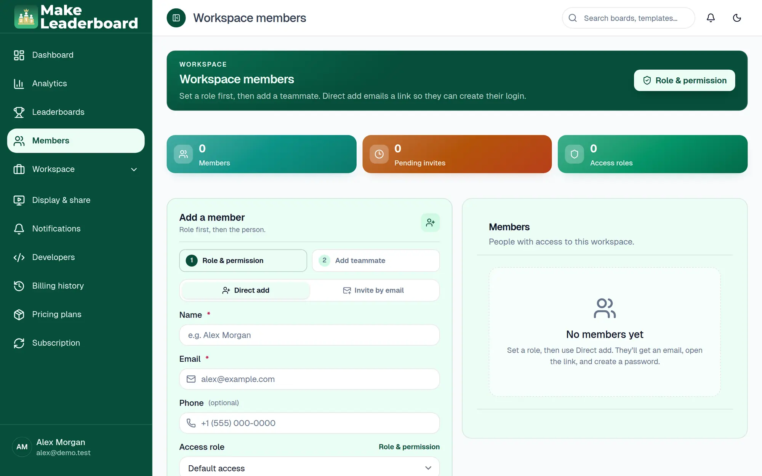
Task: Click the Access roles shield icon
Action: coord(575,154)
